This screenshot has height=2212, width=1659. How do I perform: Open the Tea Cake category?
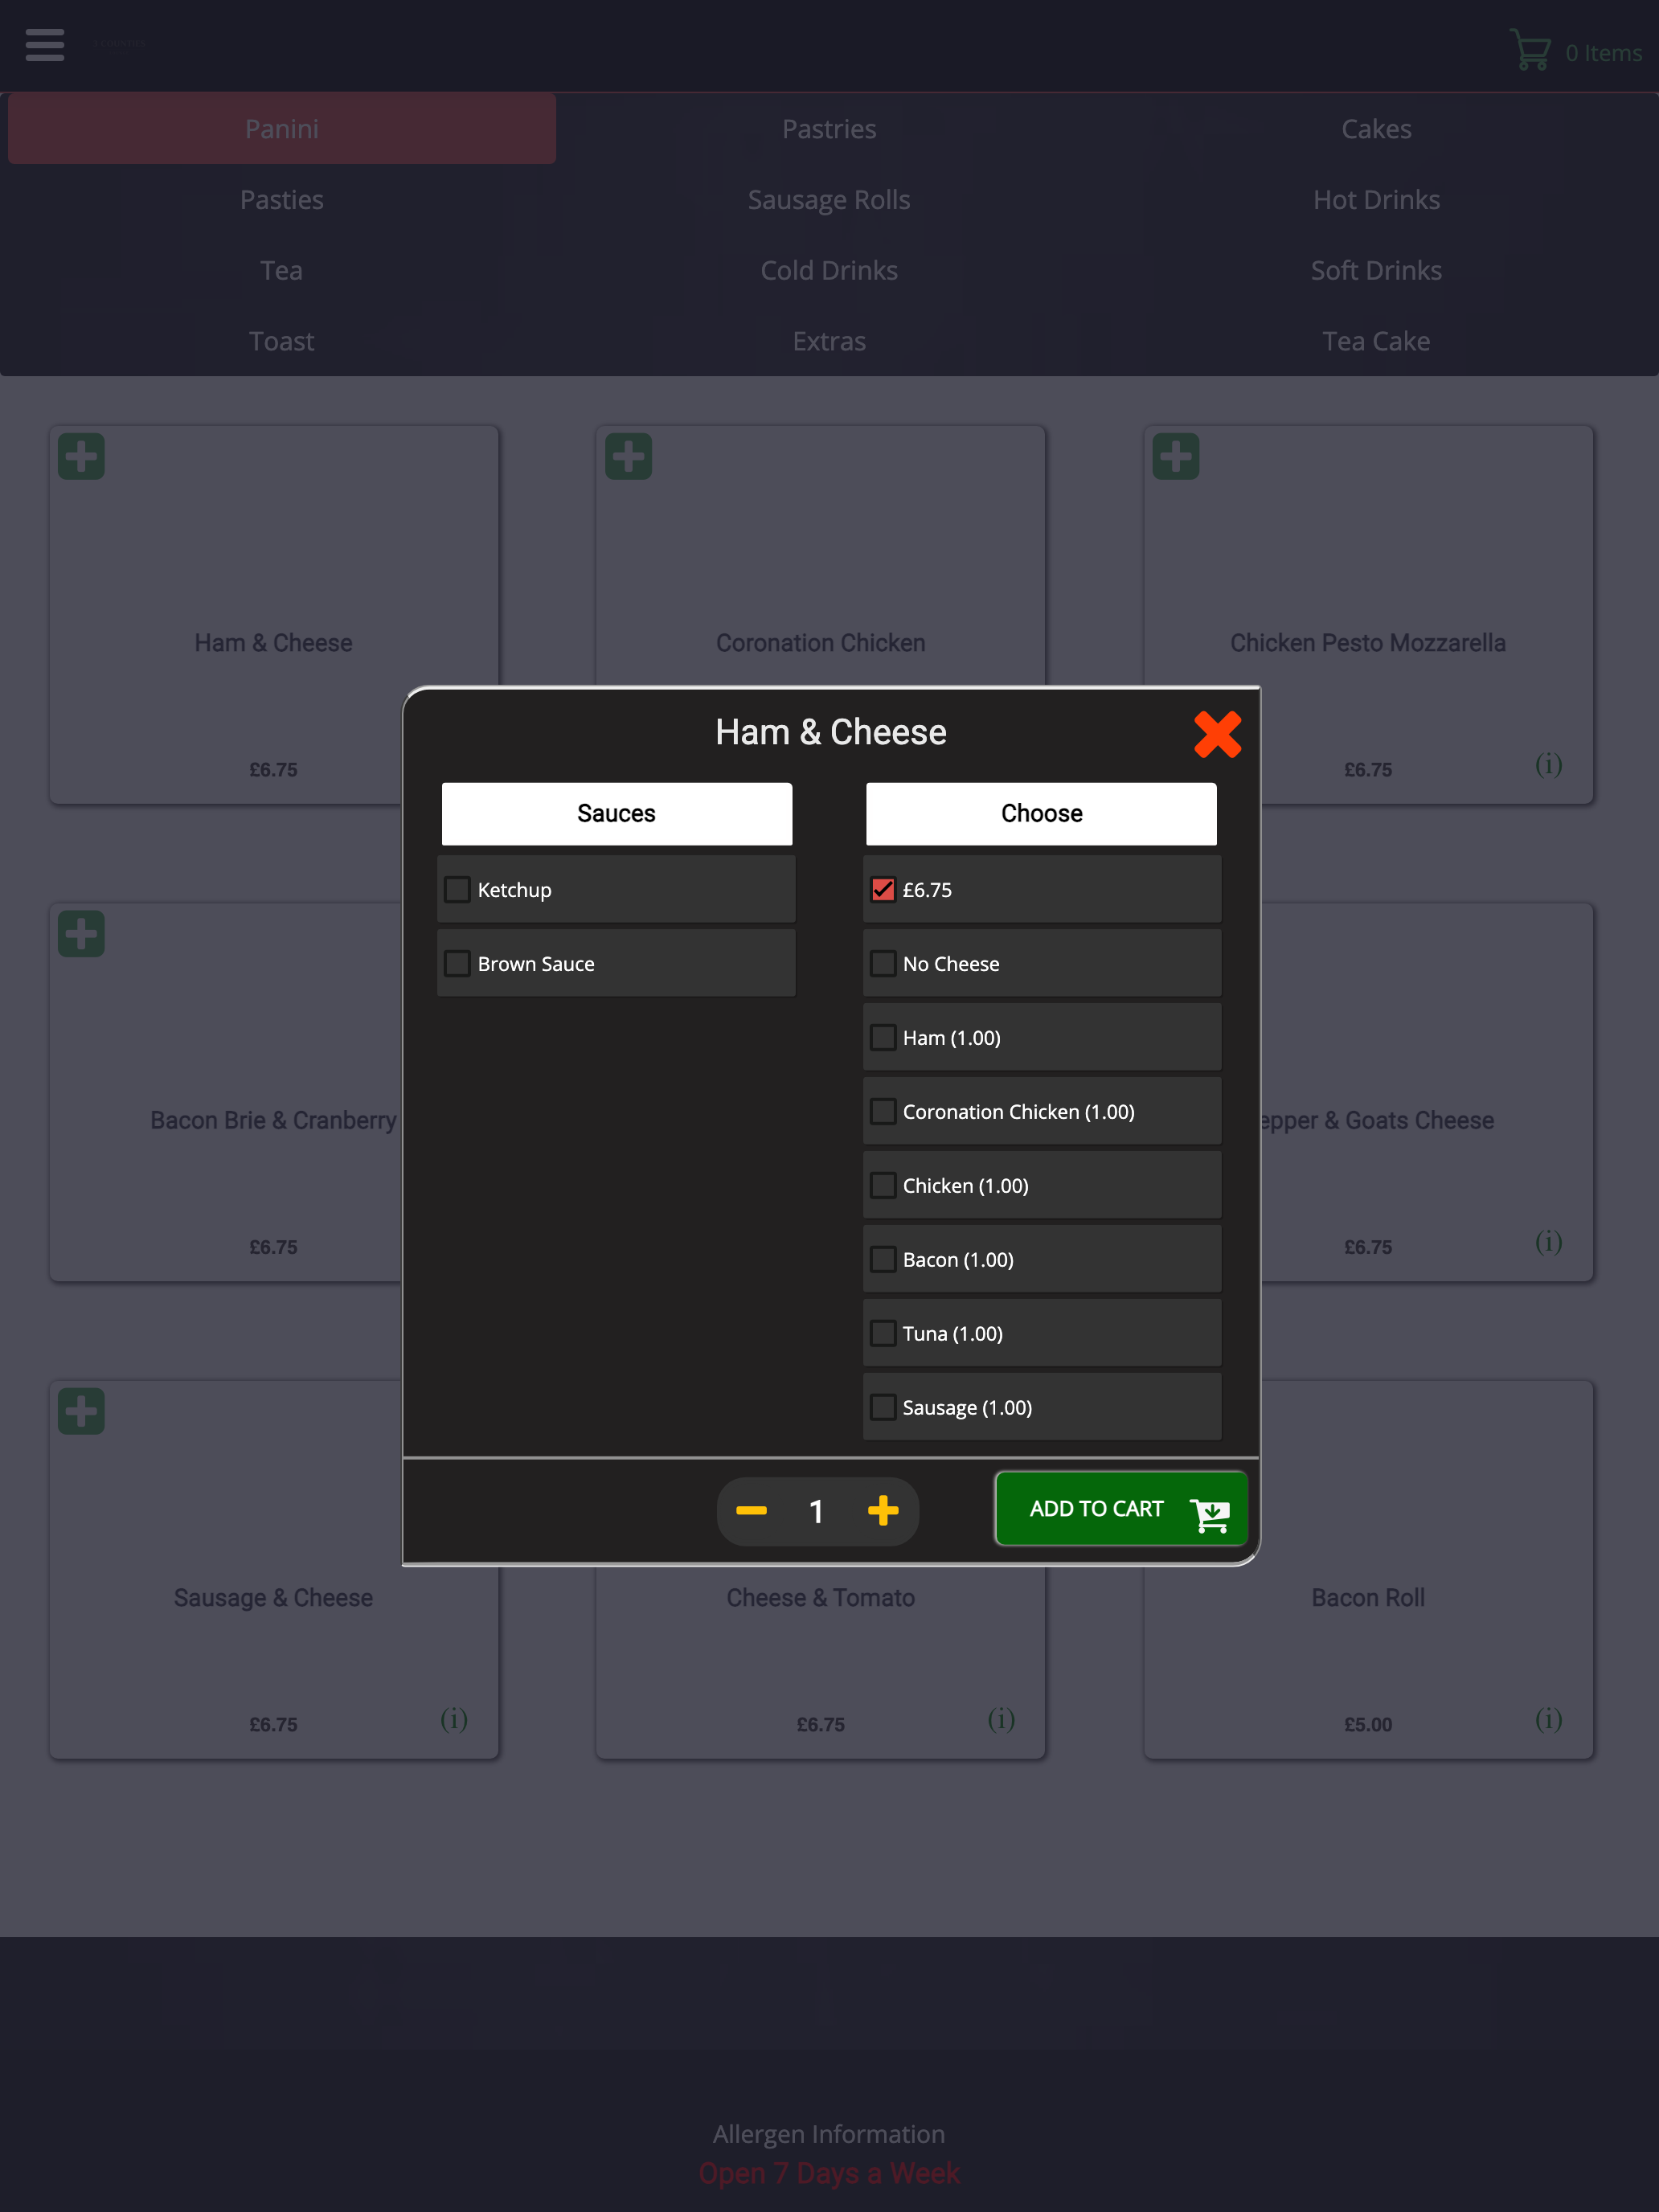point(1376,342)
